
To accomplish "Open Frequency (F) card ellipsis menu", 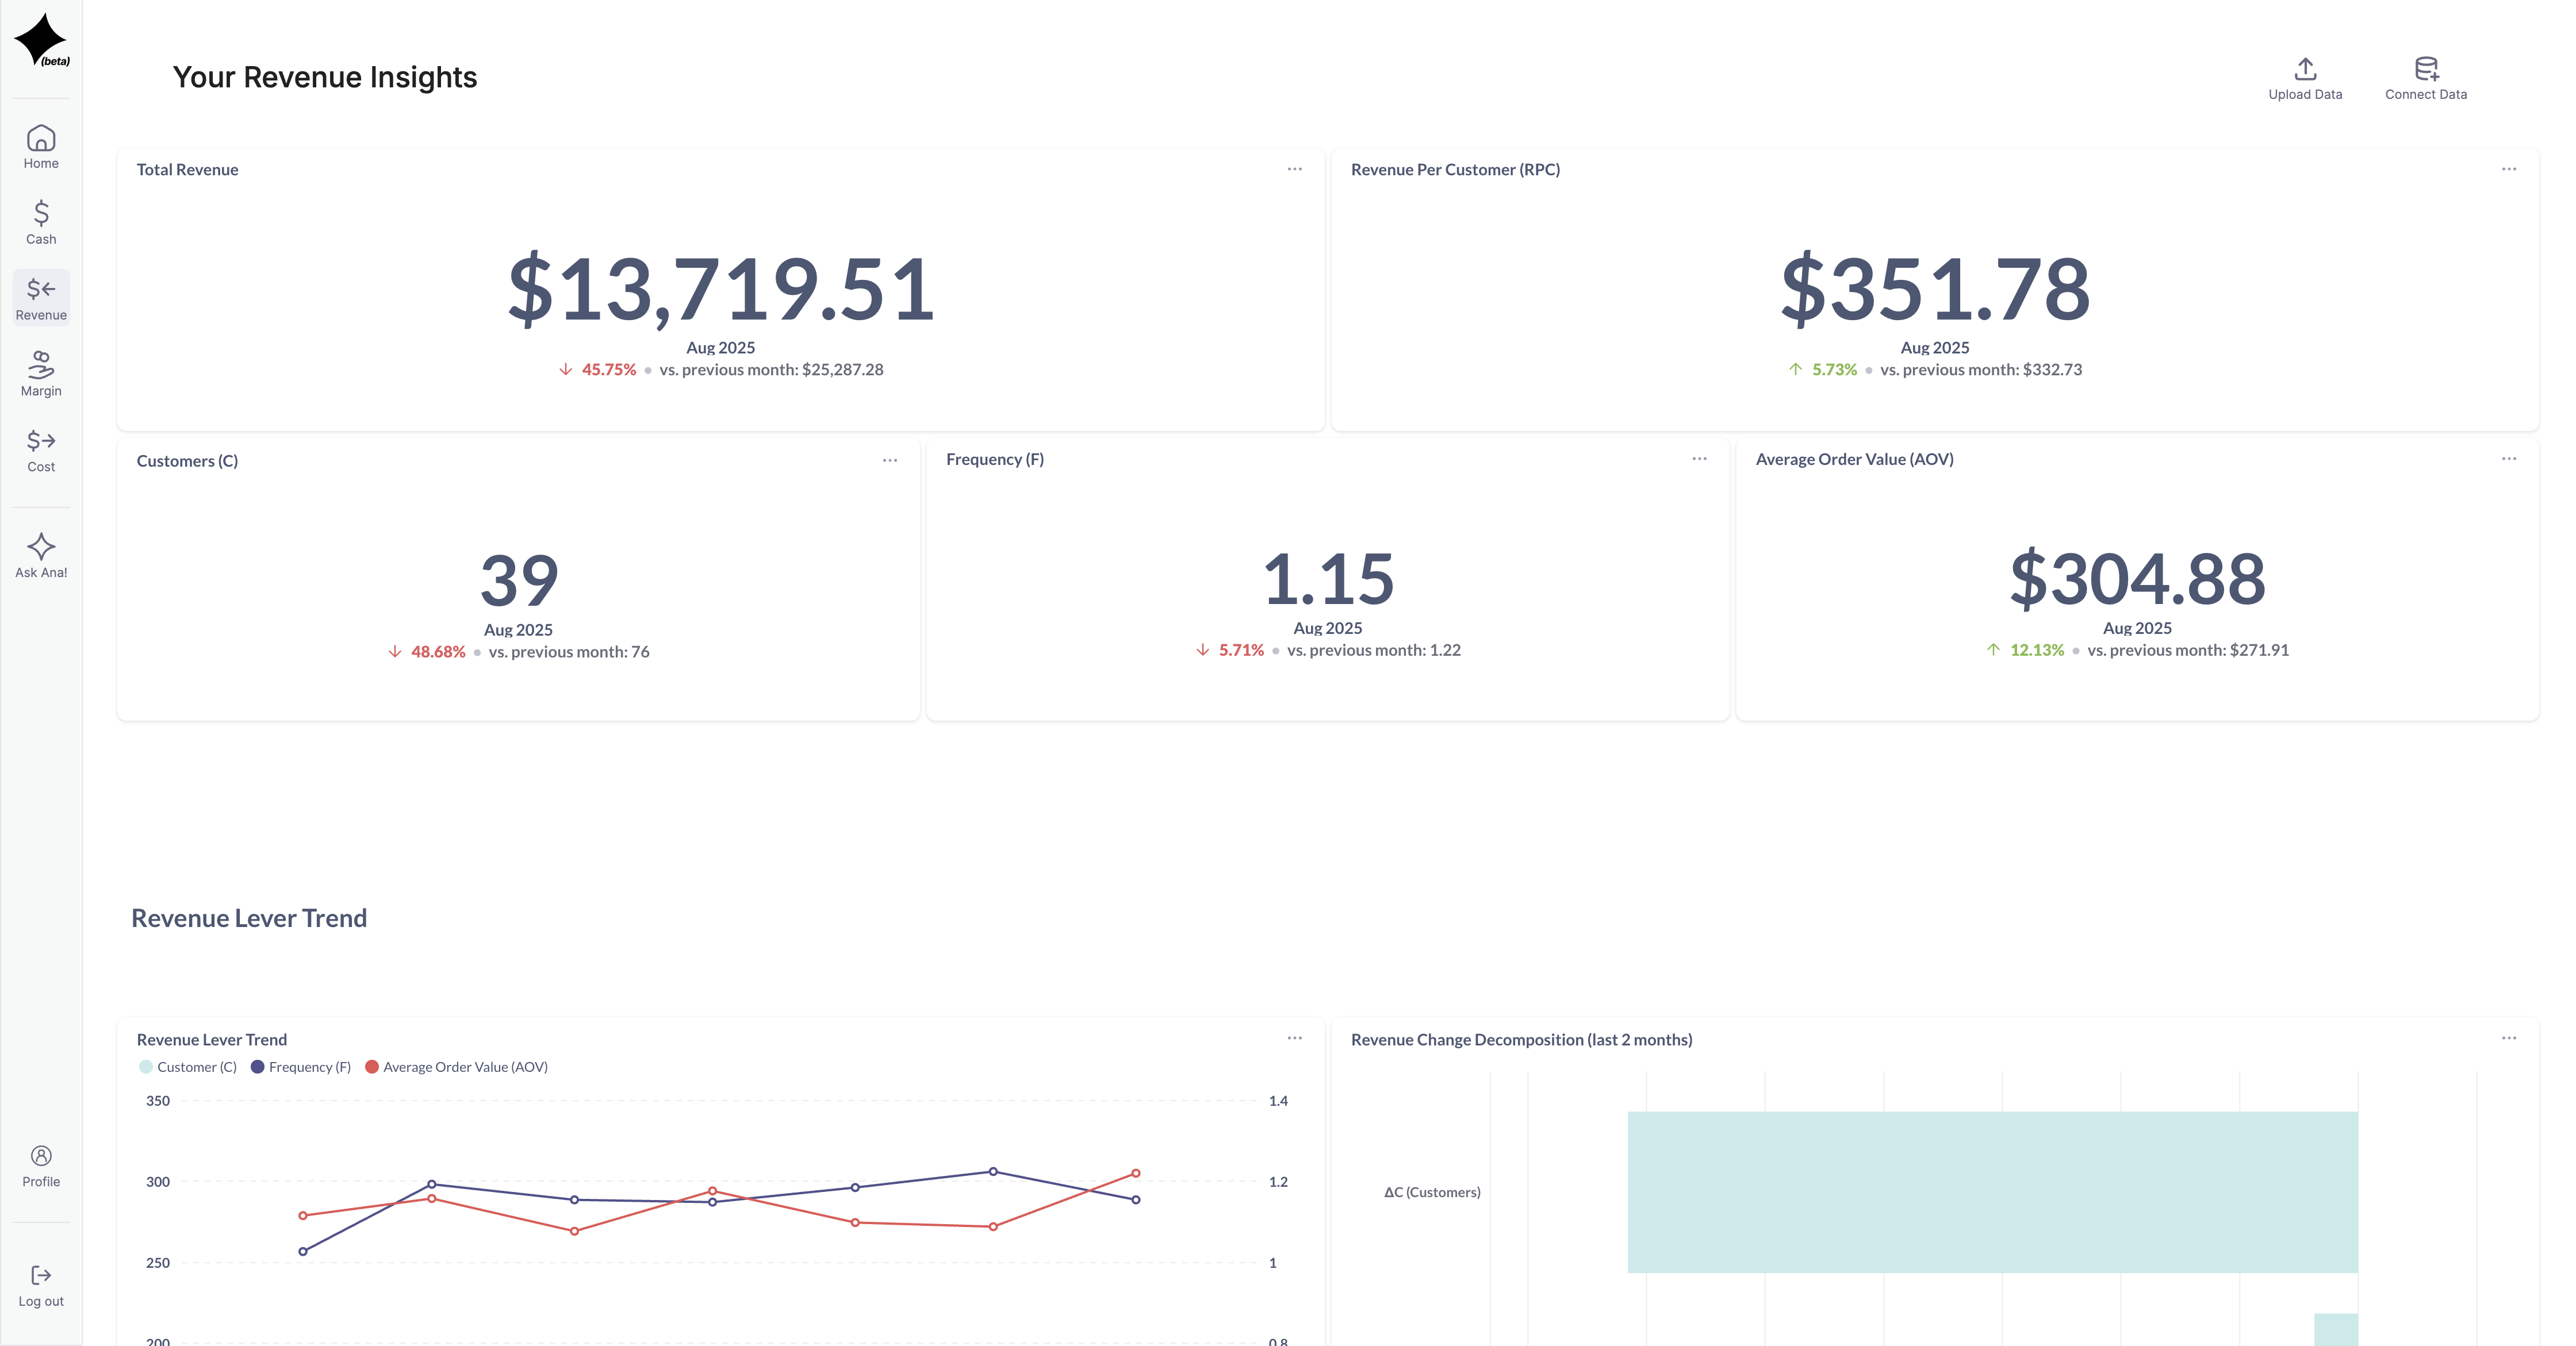I will [x=1699, y=459].
